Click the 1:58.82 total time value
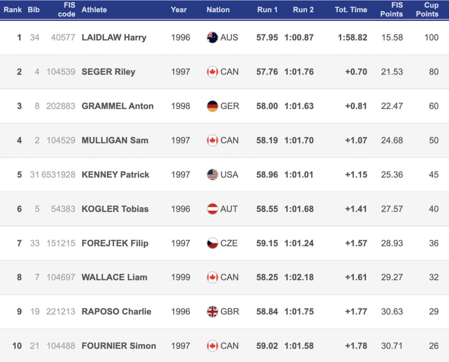Viewport: 449px width, 362px height. tap(353, 38)
